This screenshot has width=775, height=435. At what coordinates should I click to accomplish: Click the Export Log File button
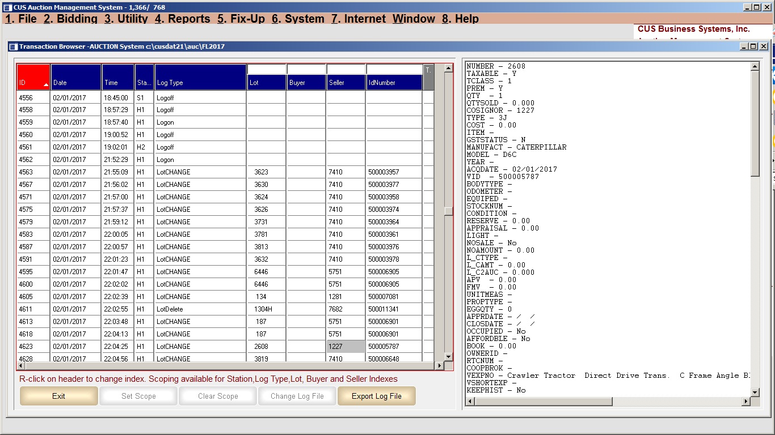click(x=376, y=396)
